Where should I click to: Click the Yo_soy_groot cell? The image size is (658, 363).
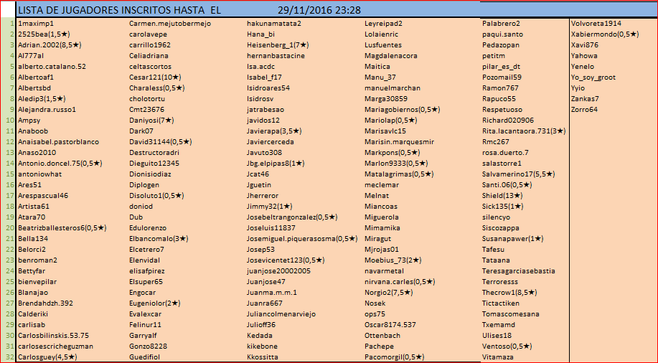click(x=593, y=77)
